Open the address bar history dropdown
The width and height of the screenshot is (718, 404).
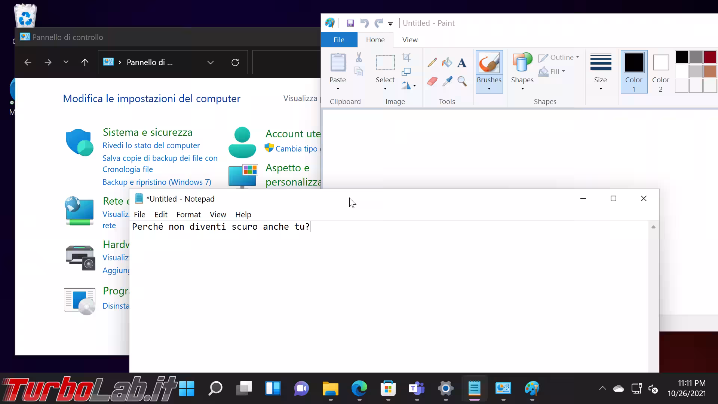tap(211, 62)
